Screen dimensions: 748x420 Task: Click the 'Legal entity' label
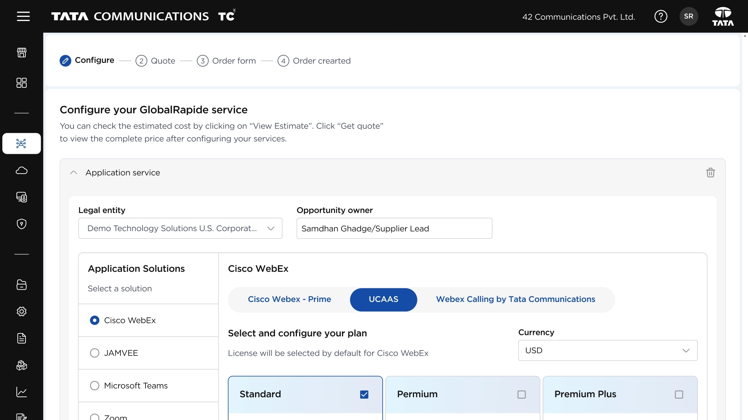tap(102, 210)
